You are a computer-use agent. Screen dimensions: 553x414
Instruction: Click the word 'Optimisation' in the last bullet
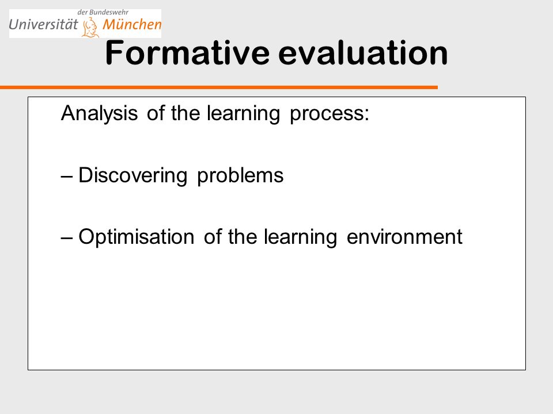(136, 237)
